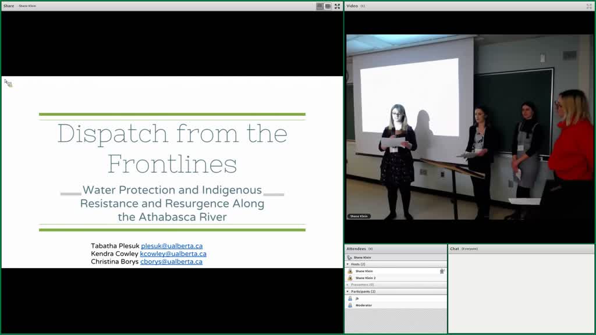Click the webcam video feed of the presenters
Screen dimensions: 596x335
point(470,127)
